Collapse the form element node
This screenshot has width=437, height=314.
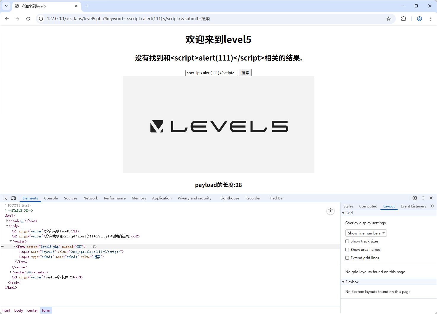coord(14,246)
